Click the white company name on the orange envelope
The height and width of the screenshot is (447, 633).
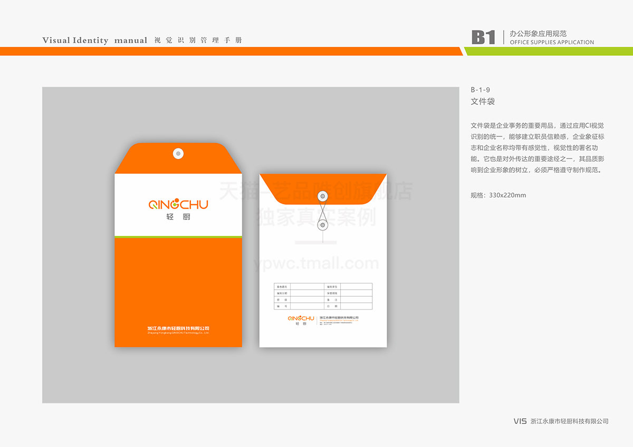(x=178, y=329)
